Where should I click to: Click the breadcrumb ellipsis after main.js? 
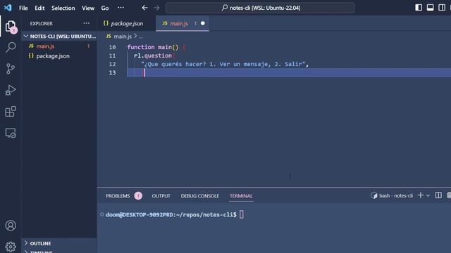141,37
